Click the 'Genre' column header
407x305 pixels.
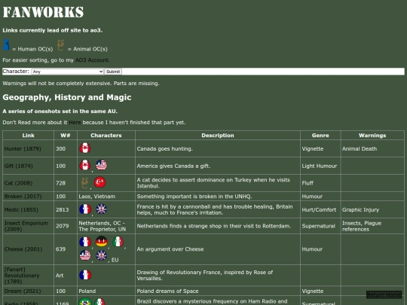(x=320, y=136)
